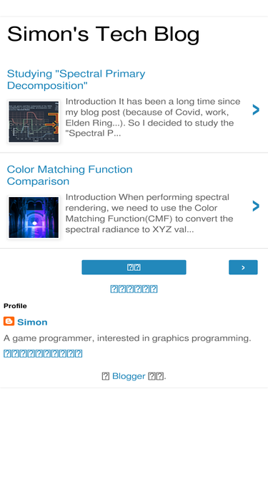Viewport: 268px width, 478px height.
Task: Read the Spectral Primary Decomposition introduction snippet
Action: [x=153, y=118]
